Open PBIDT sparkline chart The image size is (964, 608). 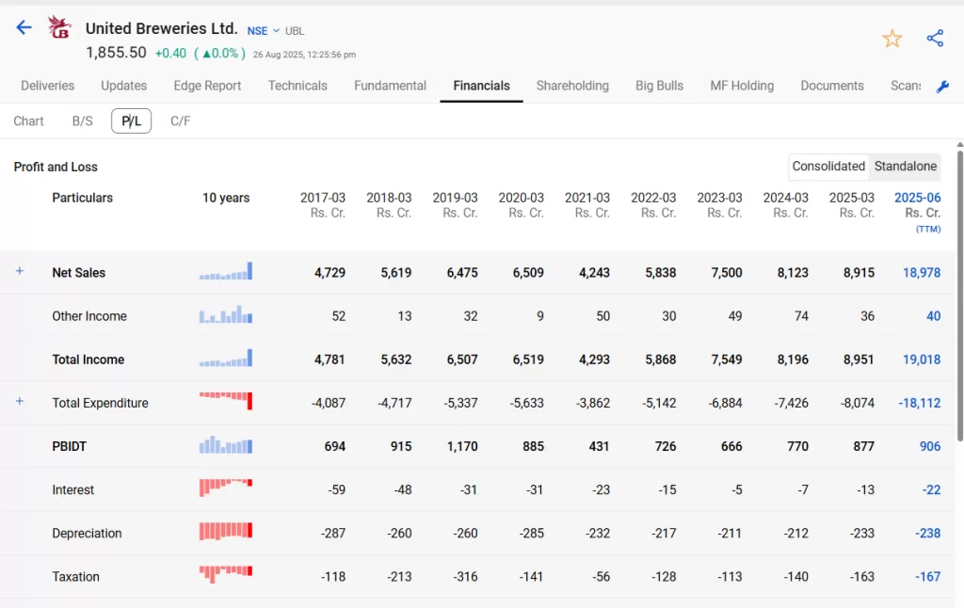click(226, 445)
